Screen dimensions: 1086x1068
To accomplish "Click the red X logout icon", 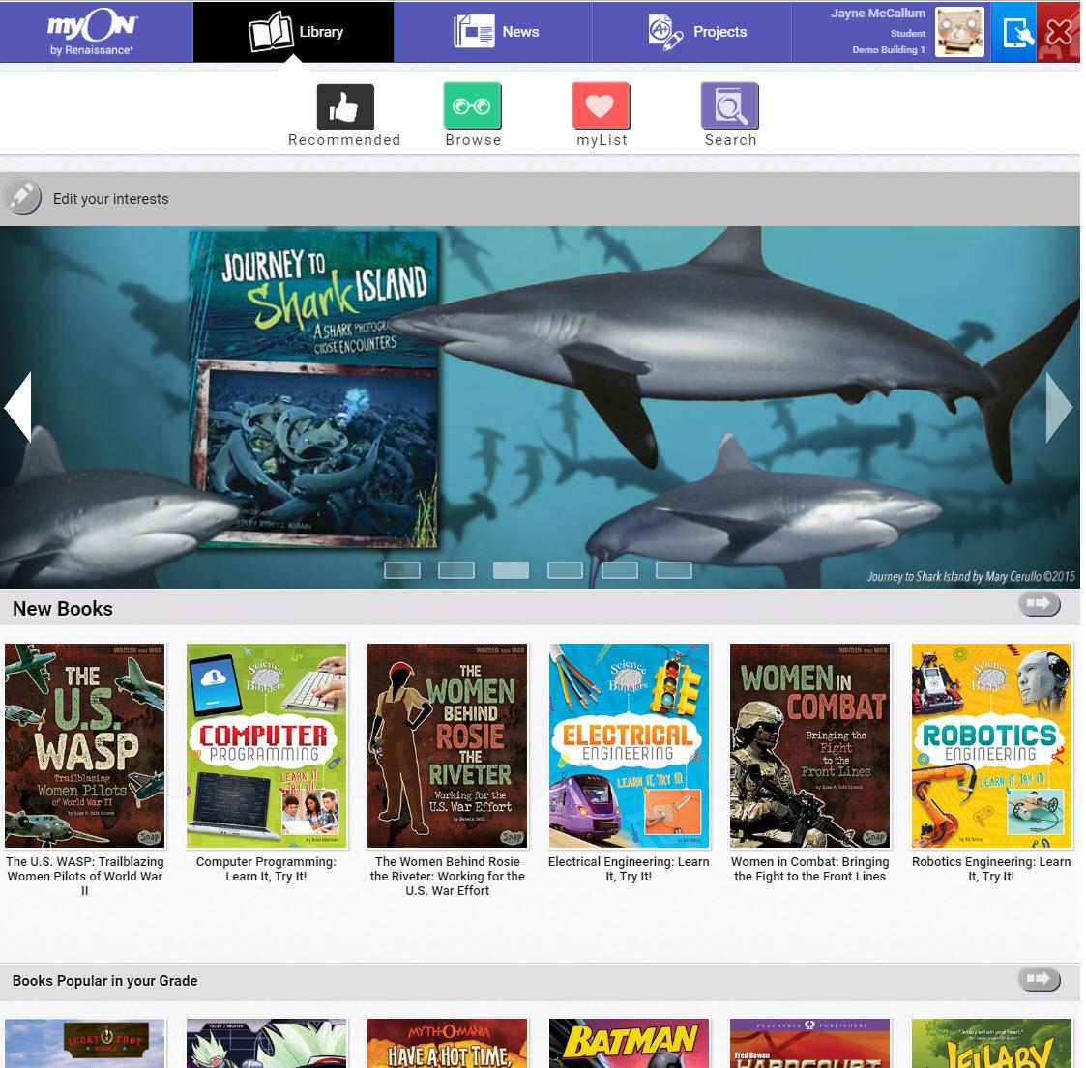I will 1058,32.
